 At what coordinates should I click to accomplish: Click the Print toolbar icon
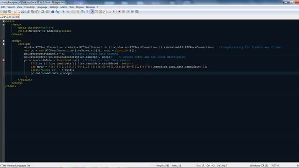[x=23, y=12]
